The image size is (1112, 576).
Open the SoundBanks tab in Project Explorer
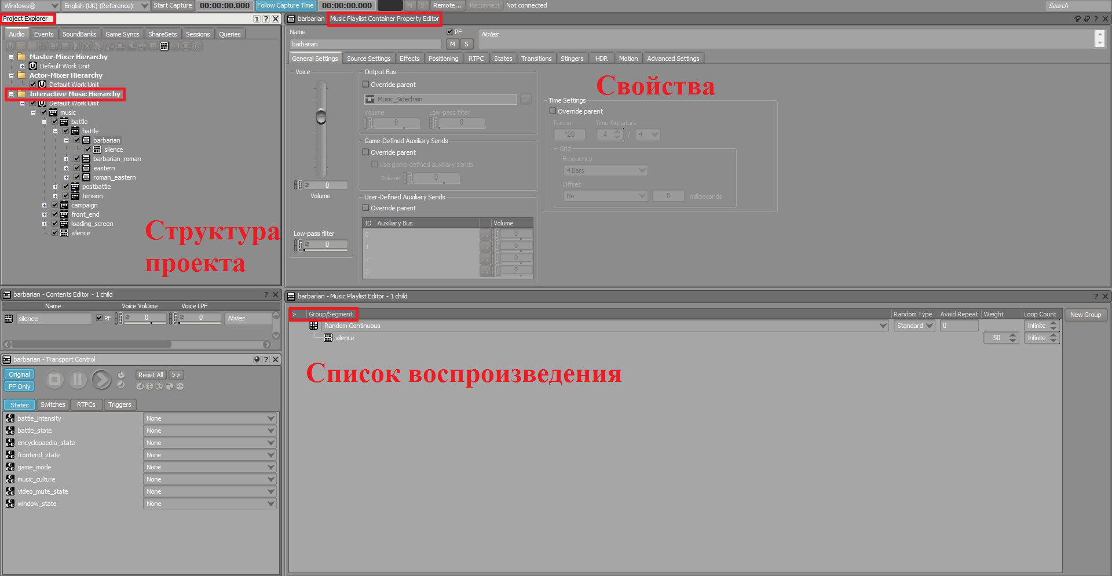pyautogui.click(x=79, y=34)
